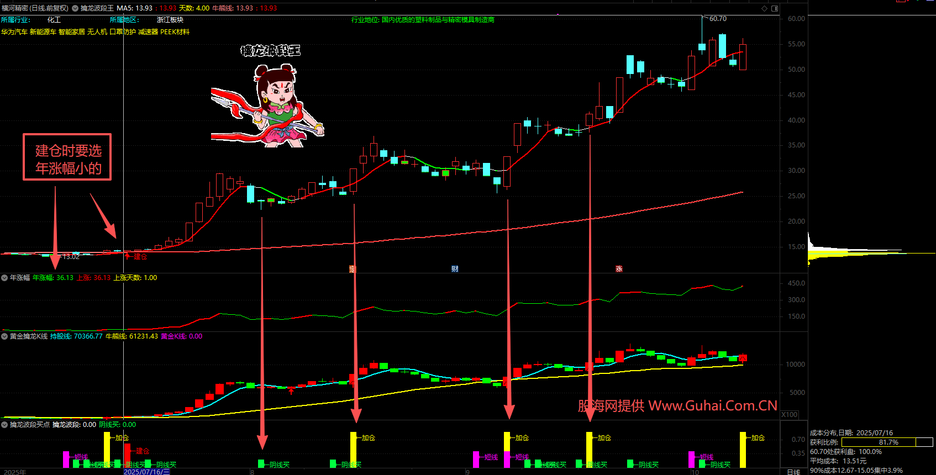Select the 2025/07/16 date marker on timeline
The image size is (936, 475).
pyautogui.click(x=146, y=472)
